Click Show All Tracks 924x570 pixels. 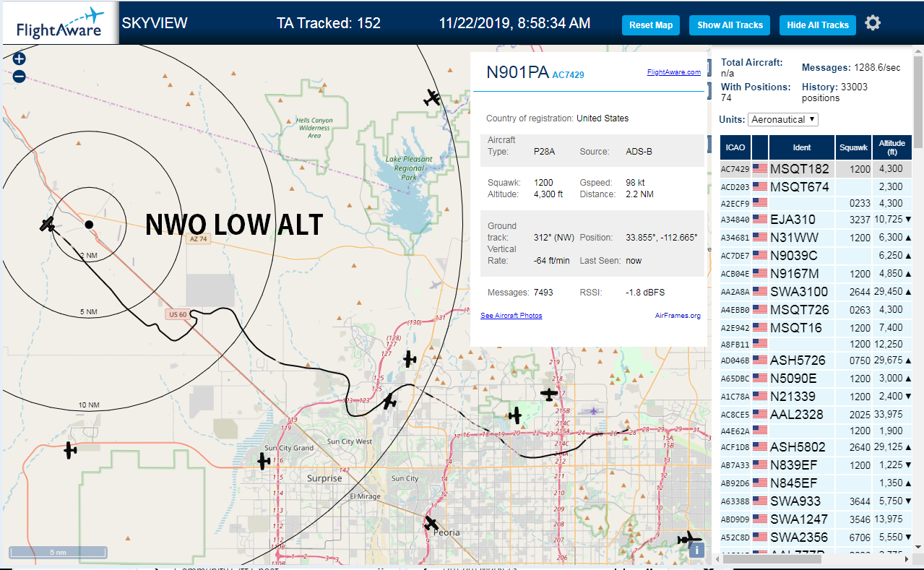[730, 25]
